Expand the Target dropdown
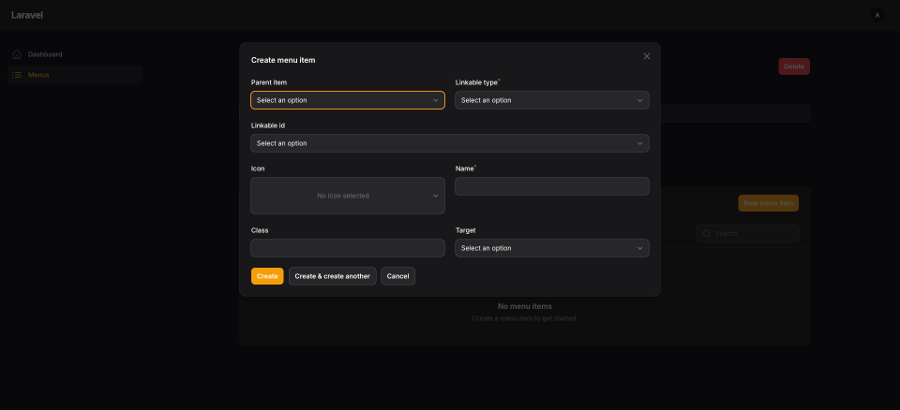 point(551,248)
